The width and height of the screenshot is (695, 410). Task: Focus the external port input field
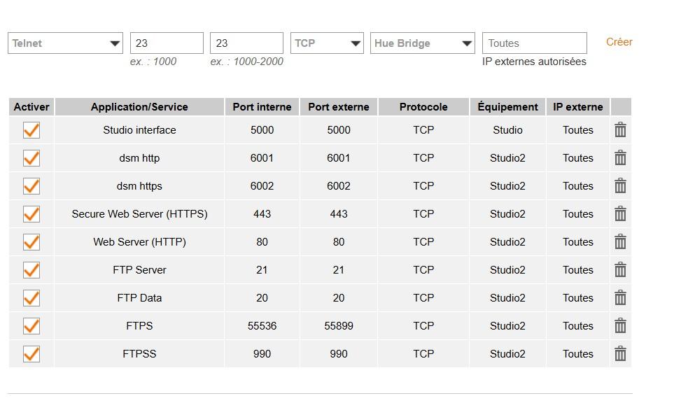coord(246,43)
